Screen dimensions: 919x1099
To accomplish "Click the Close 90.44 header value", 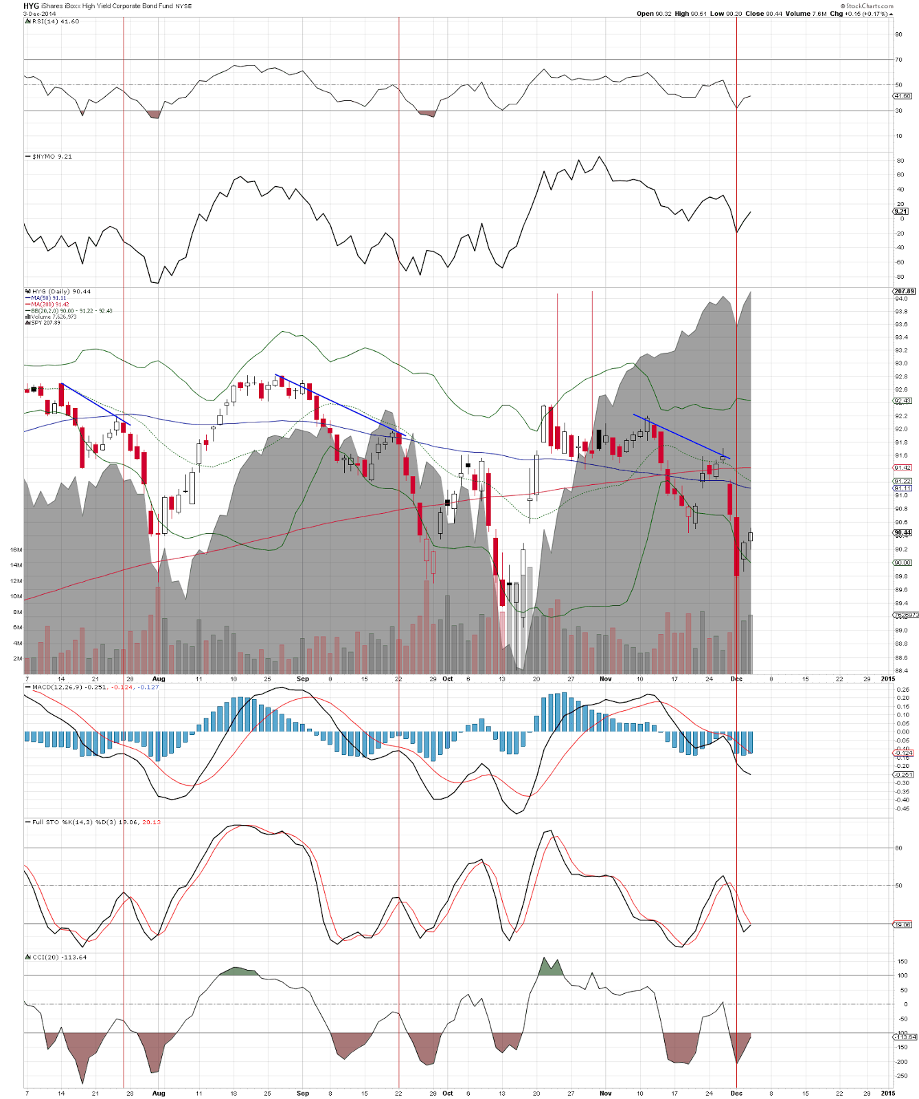I will tap(763, 14).
